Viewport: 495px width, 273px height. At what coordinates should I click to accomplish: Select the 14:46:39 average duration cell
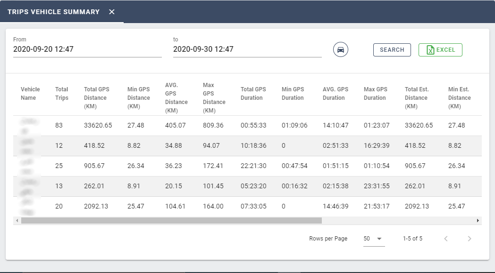pos(336,206)
